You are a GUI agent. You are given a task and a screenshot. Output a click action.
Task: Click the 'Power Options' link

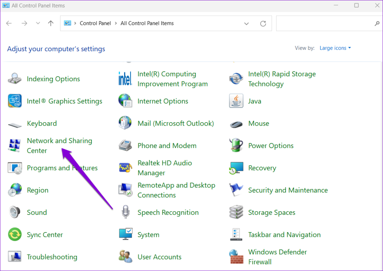pos(271,146)
